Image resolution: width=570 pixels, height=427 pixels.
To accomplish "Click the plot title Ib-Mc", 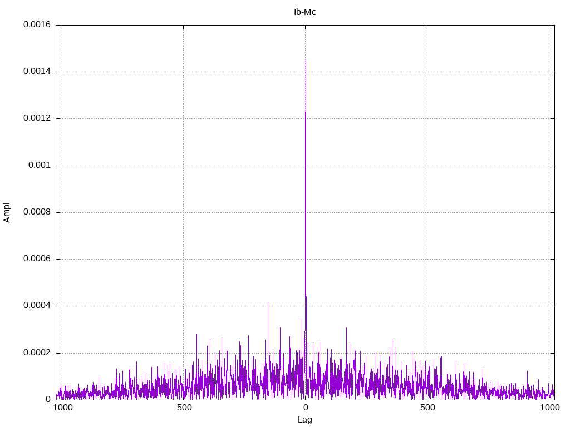I will (305, 12).
